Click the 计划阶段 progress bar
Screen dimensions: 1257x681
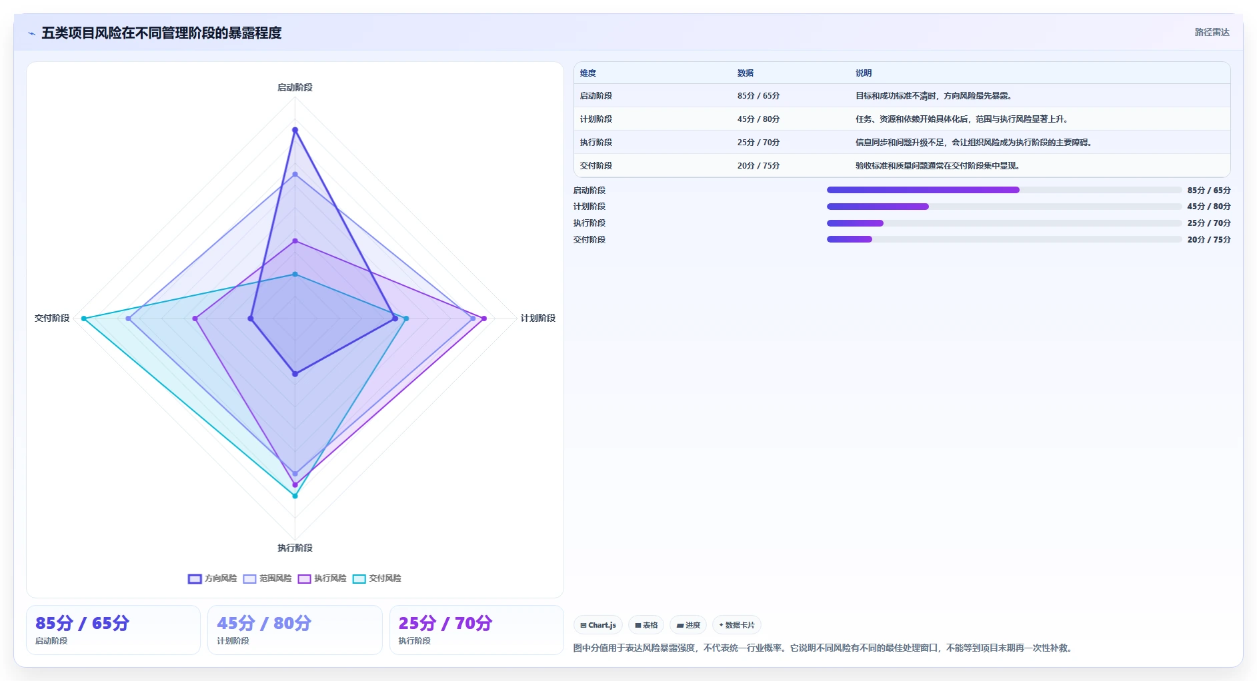[x=1004, y=207]
